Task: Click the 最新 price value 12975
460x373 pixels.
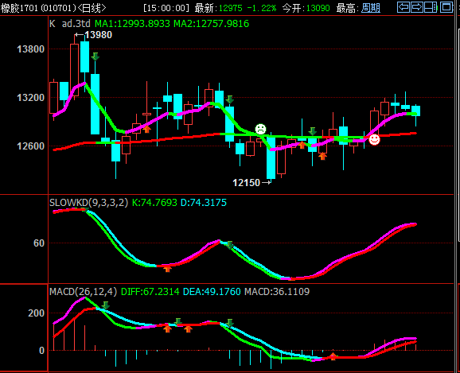Action: point(231,8)
